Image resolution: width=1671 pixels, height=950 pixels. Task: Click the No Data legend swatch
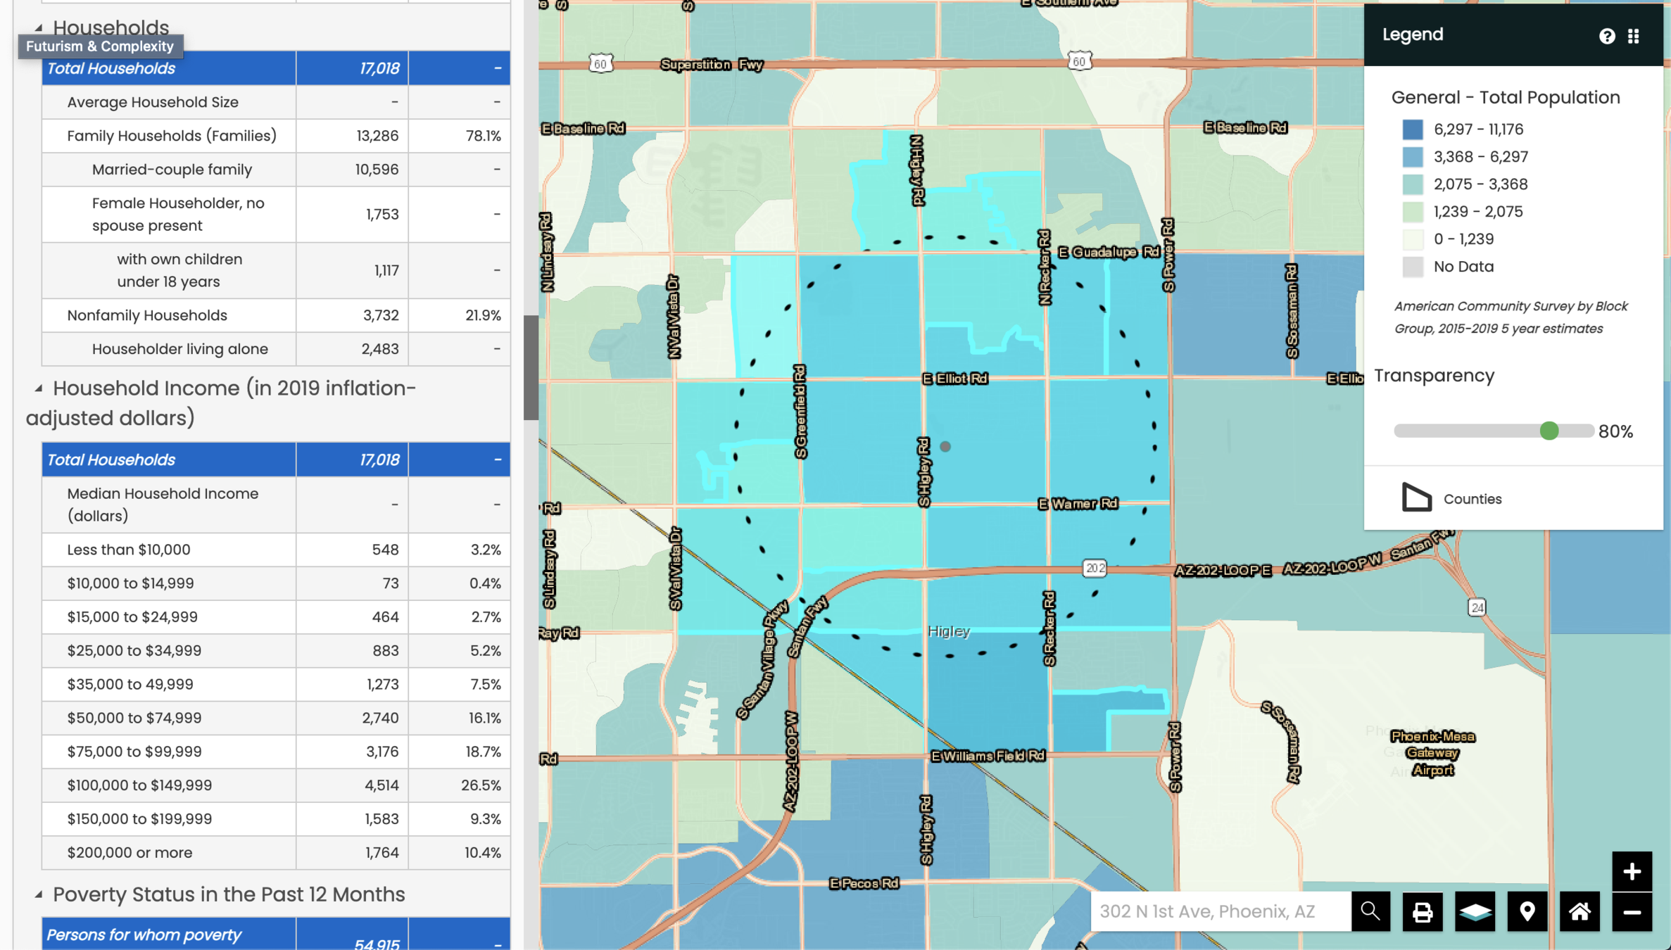click(x=1412, y=267)
